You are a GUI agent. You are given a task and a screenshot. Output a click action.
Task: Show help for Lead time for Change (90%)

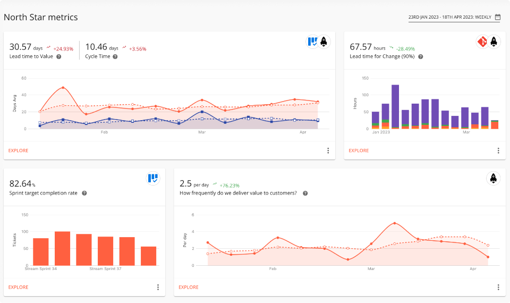(x=420, y=56)
